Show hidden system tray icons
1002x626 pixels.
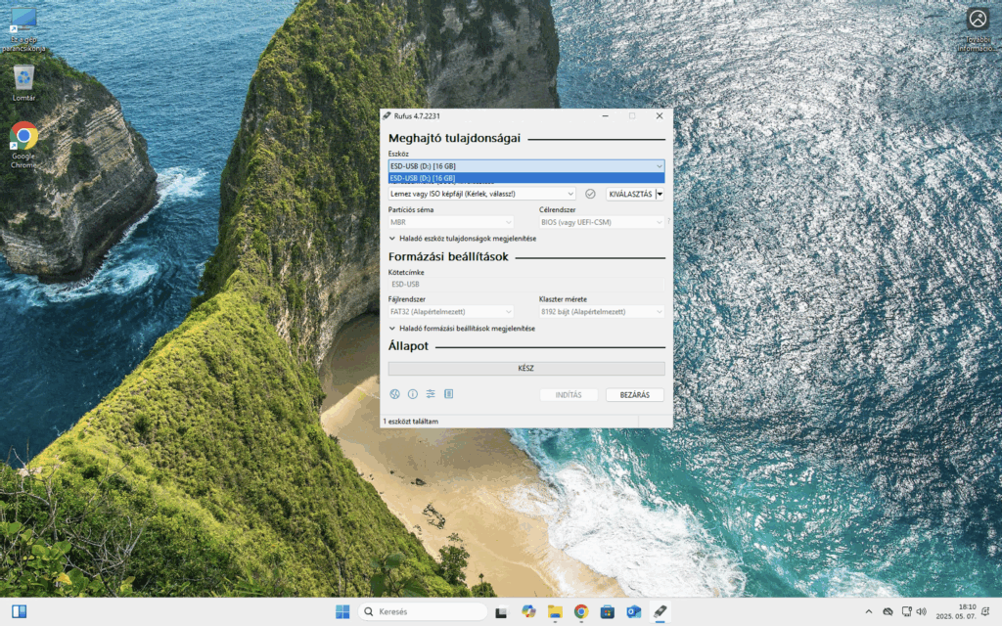(869, 611)
